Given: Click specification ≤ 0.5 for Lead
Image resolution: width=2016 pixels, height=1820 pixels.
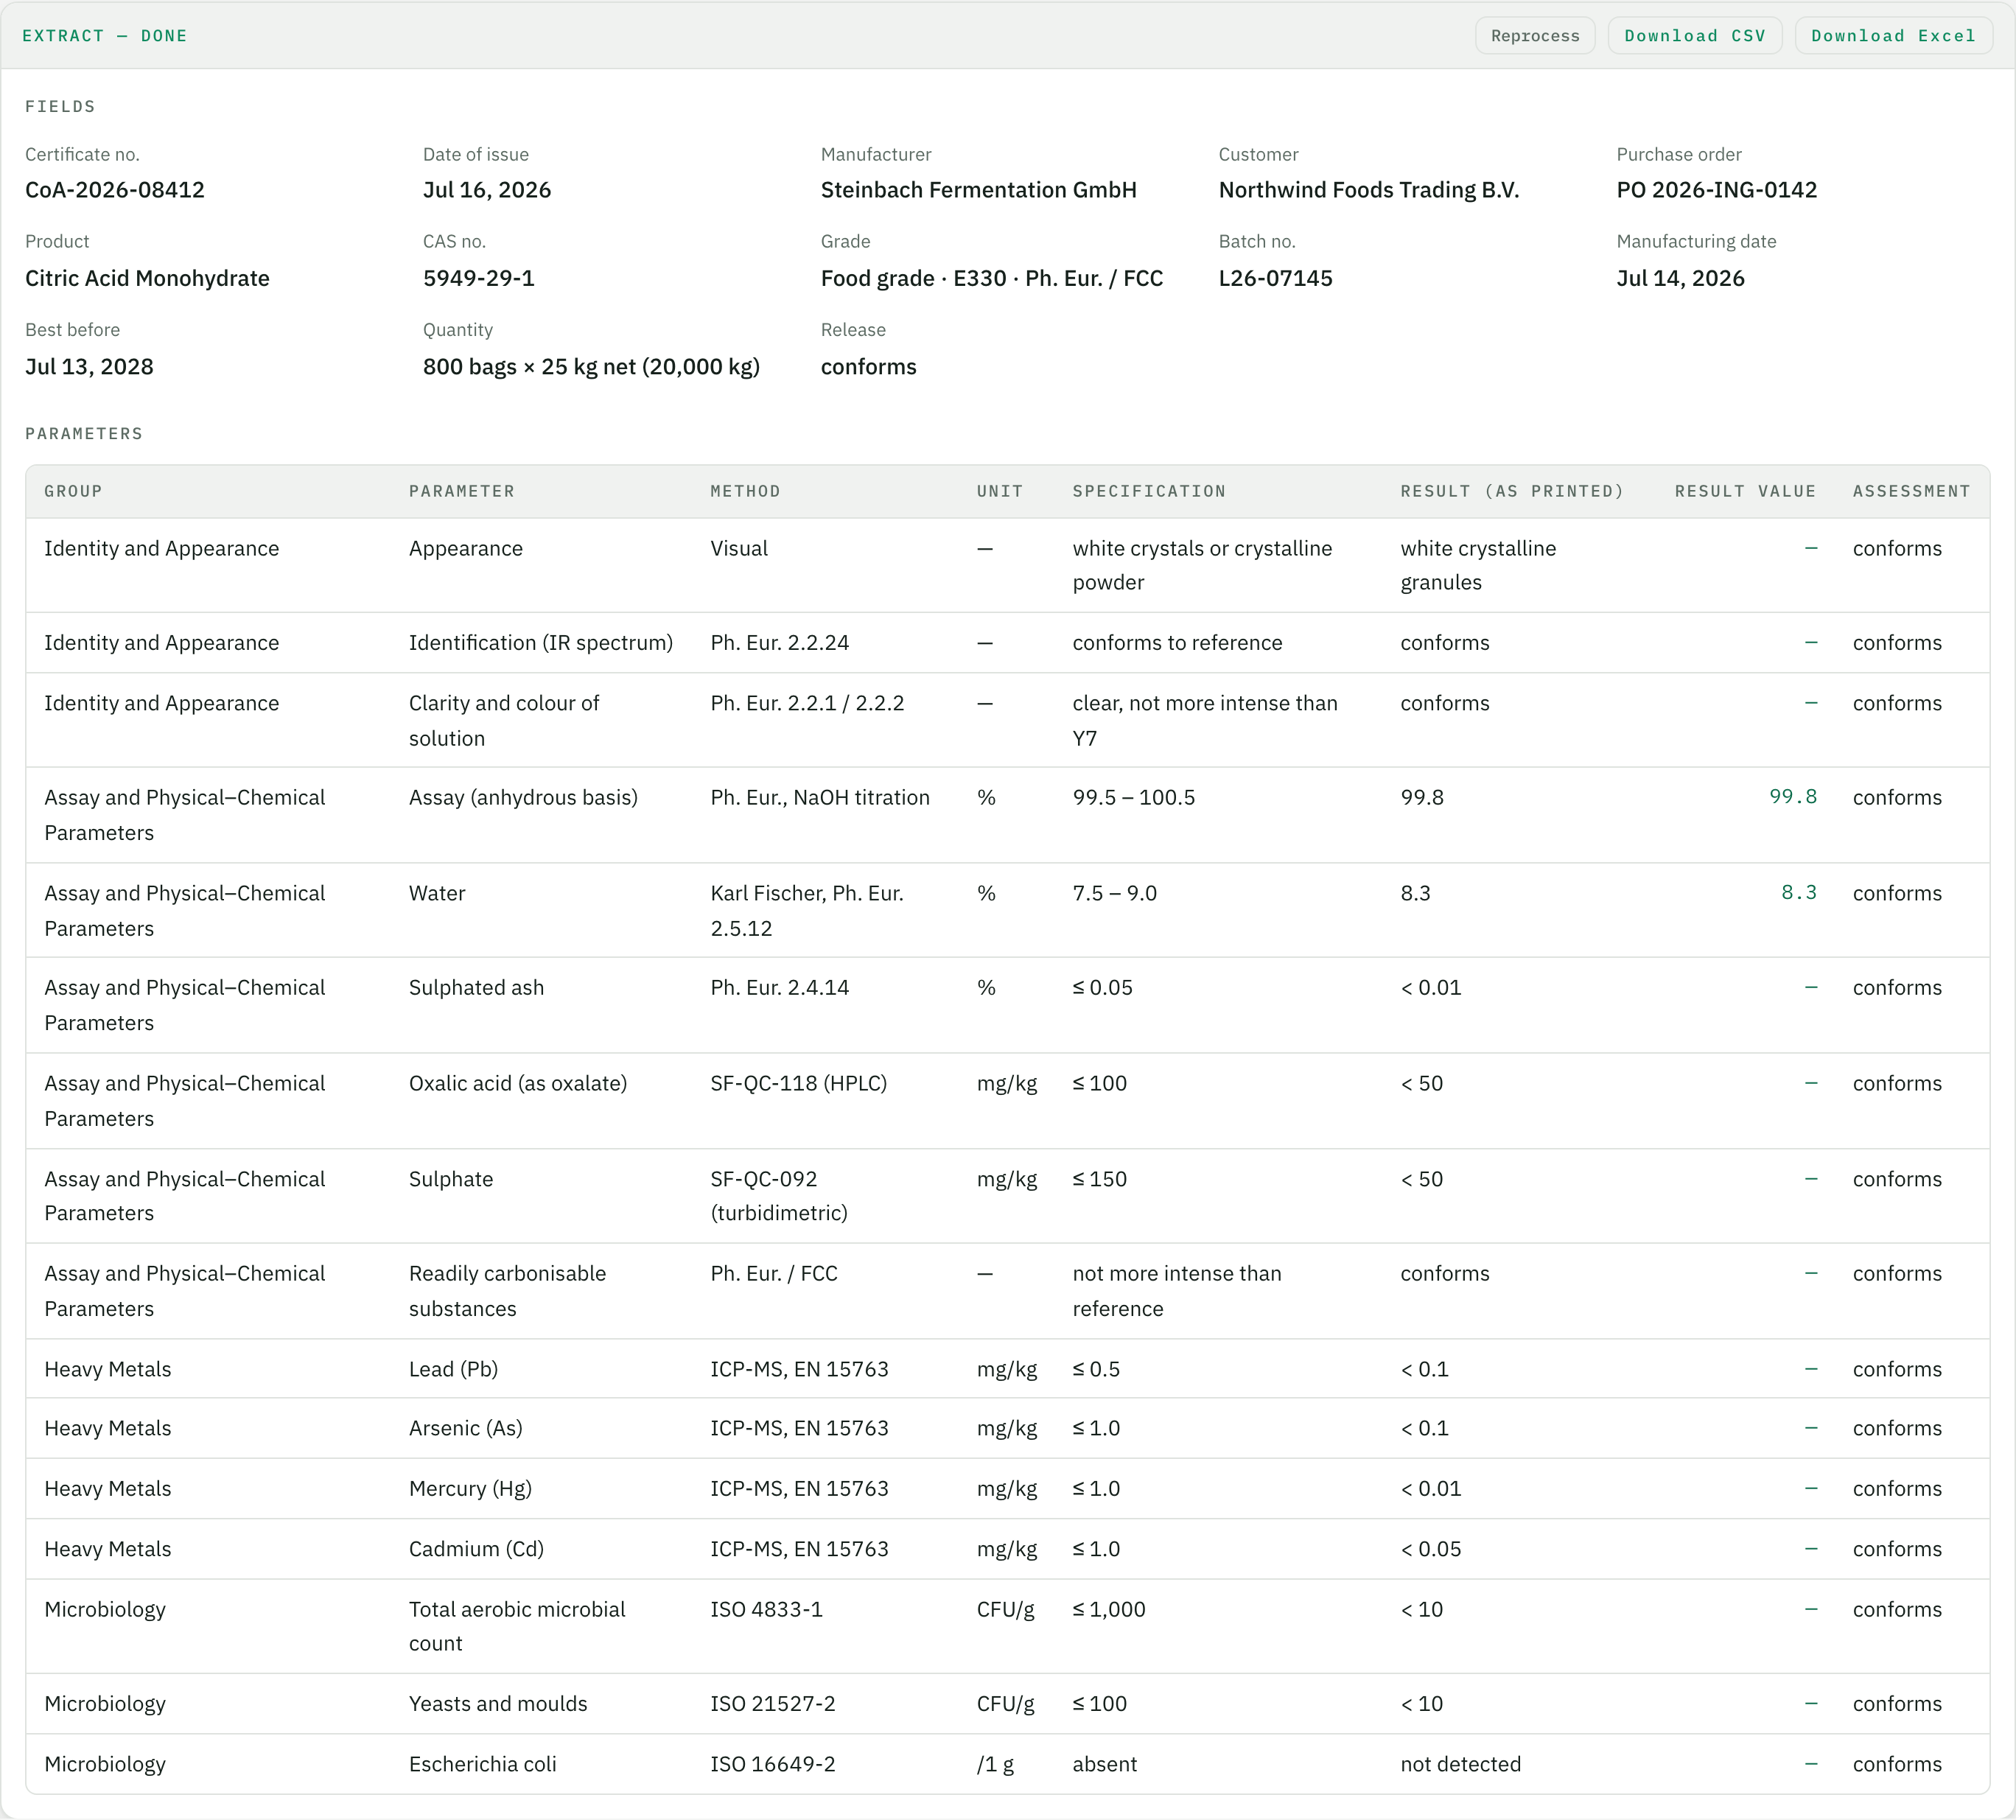Looking at the screenshot, I should 1096,1370.
